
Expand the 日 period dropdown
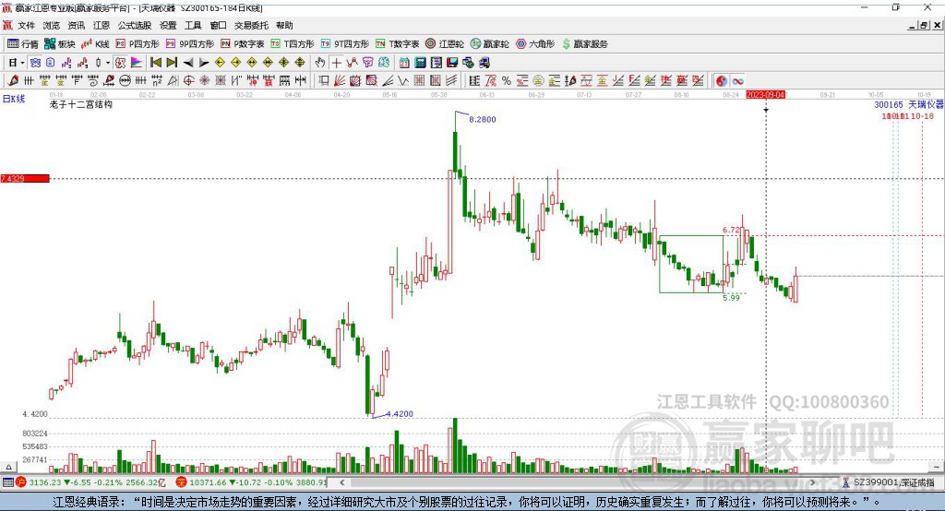point(22,63)
